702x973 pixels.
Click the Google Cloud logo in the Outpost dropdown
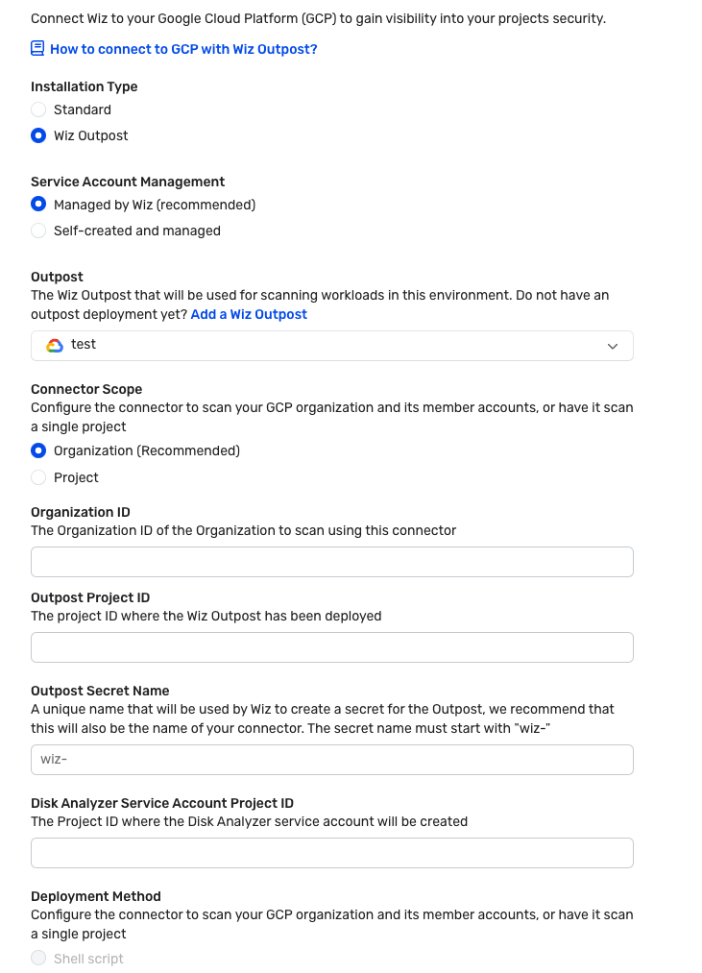55,345
